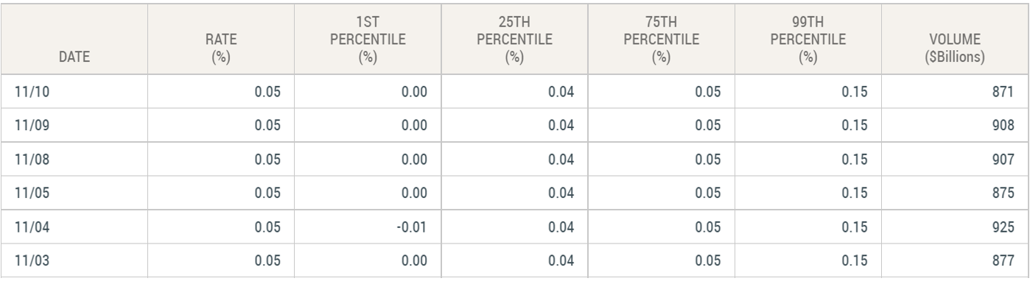Click the 877 volume value
The height and width of the screenshot is (281, 1030).
click(x=1004, y=257)
